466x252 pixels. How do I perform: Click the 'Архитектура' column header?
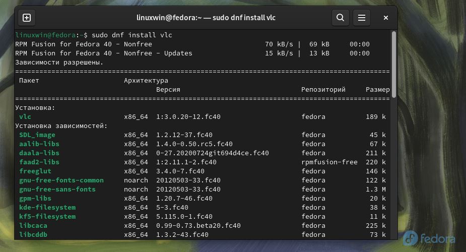(146, 81)
